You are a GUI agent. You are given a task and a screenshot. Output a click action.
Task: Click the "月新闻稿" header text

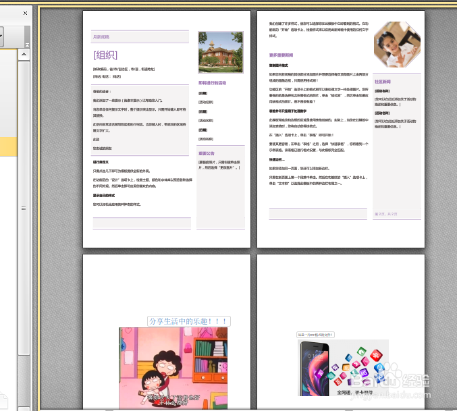tap(101, 37)
